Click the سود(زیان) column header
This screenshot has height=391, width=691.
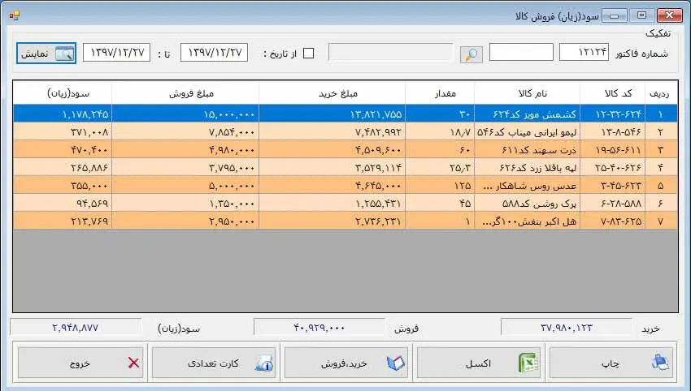click(63, 93)
